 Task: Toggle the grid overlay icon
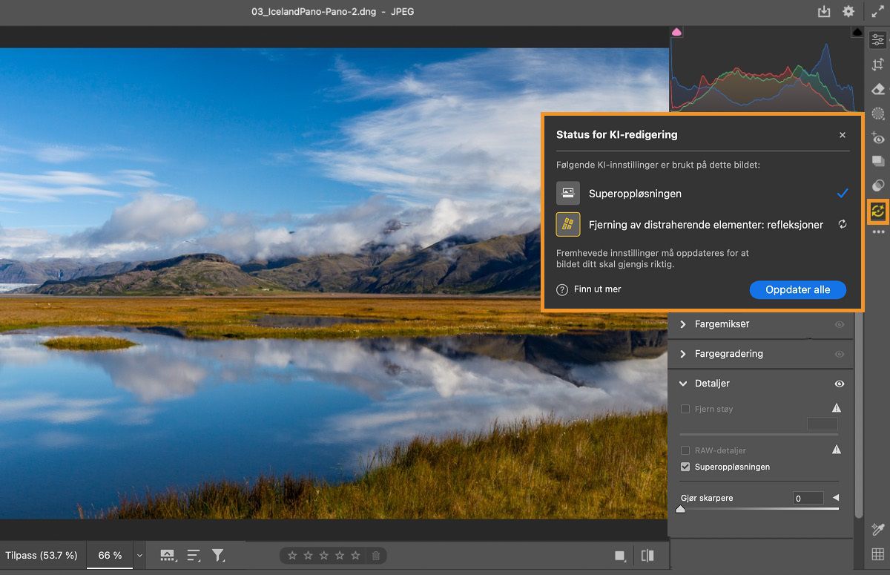(x=877, y=554)
